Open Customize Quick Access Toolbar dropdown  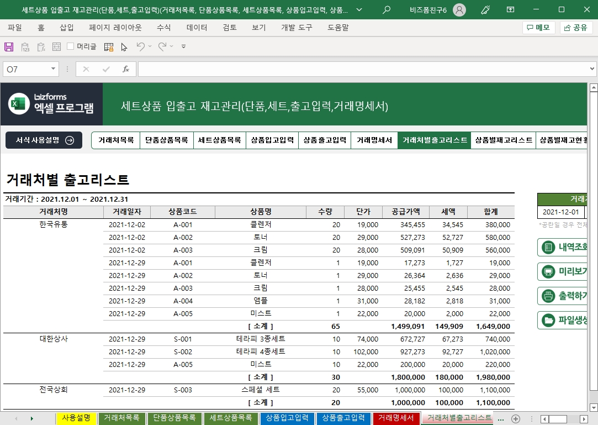click(183, 47)
